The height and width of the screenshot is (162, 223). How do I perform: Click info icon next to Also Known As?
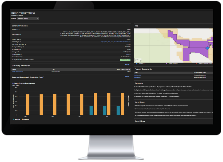coord(20,35)
